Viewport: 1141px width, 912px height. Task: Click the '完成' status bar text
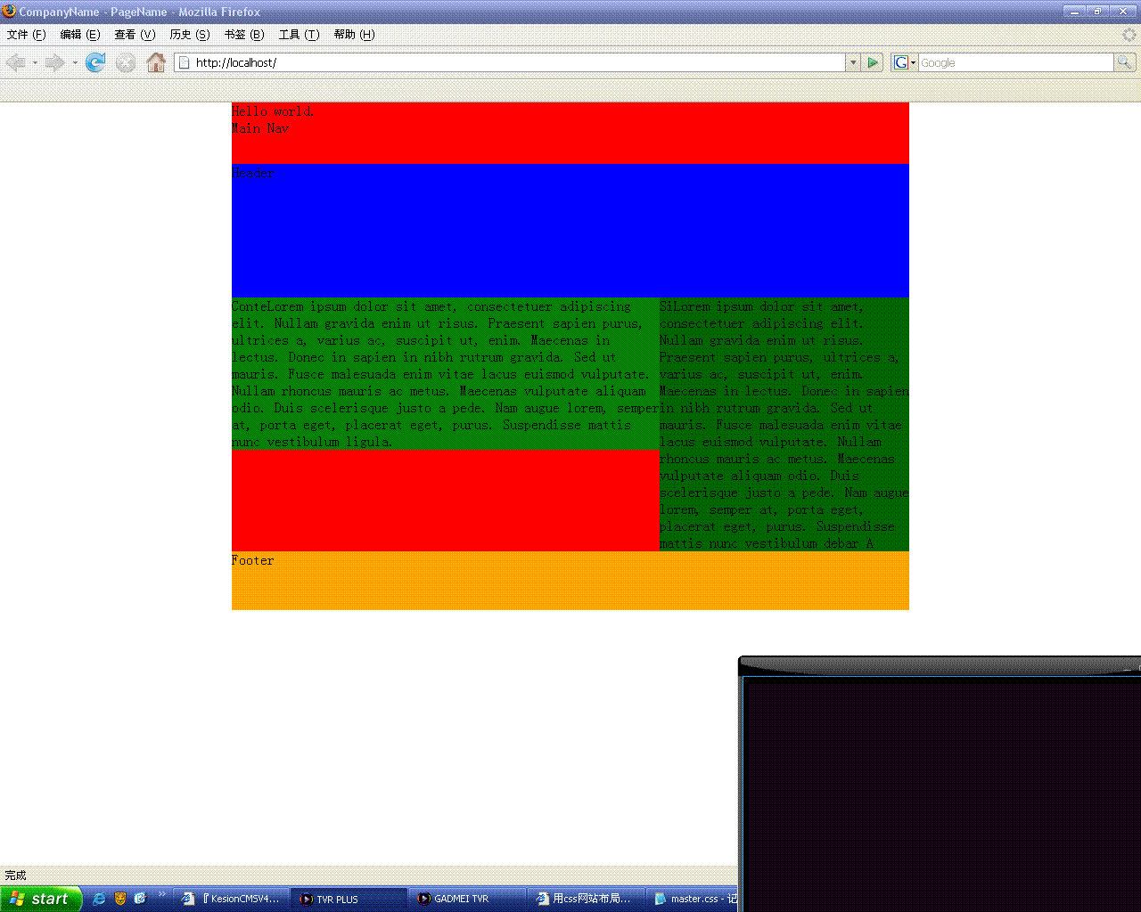pyautogui.click(x=15, y=875)
